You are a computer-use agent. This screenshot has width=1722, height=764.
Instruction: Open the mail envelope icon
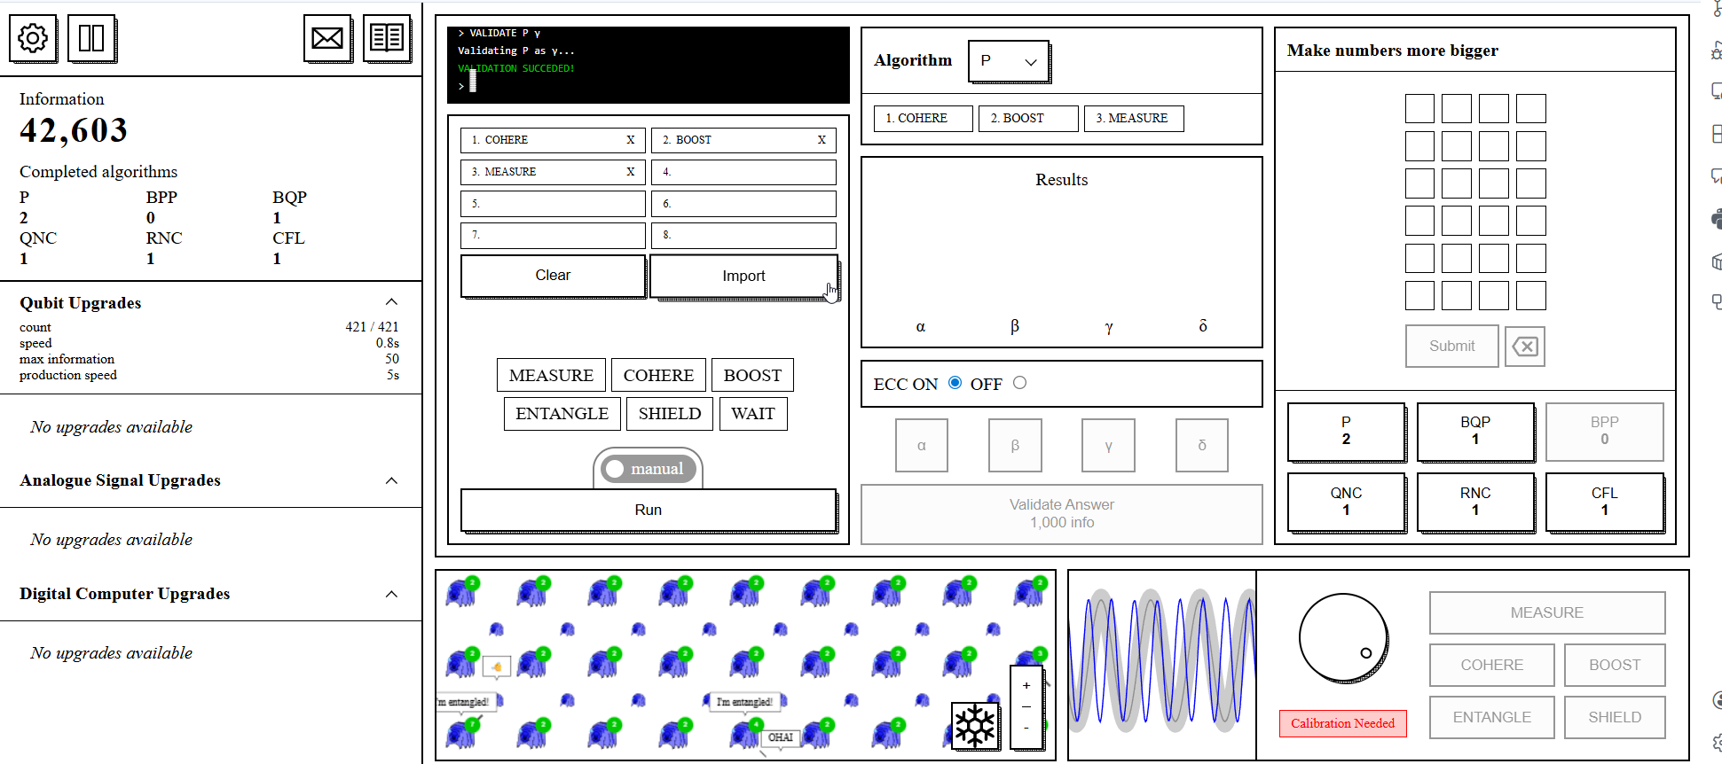(327, 38)
